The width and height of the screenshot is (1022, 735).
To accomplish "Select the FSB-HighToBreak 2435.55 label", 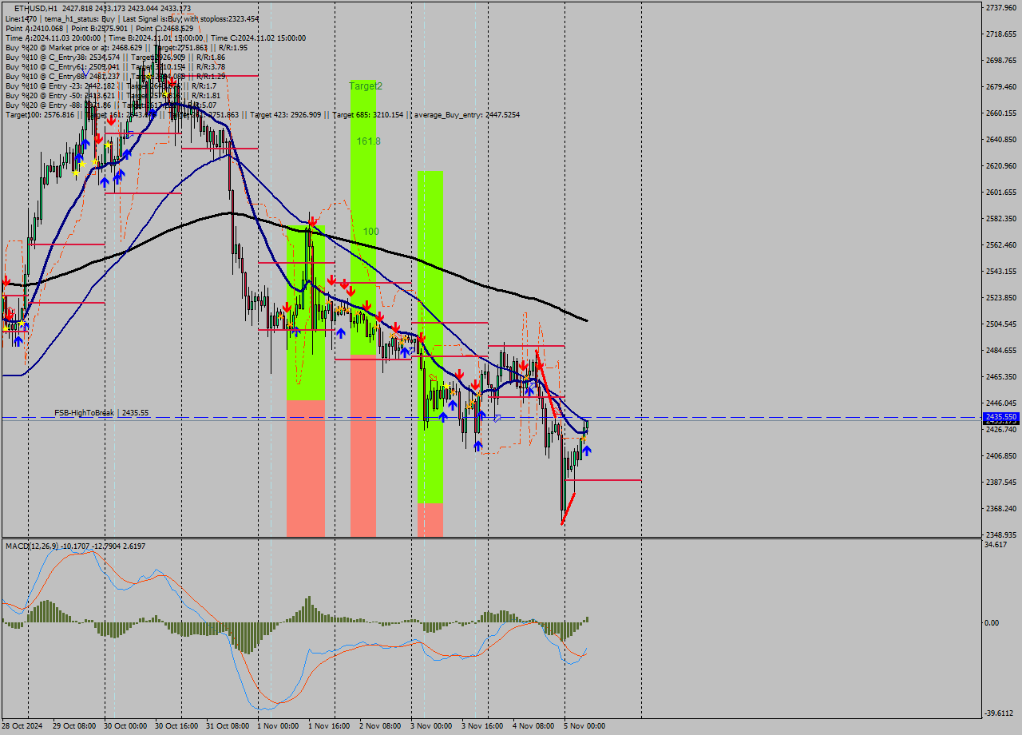I will [101, 413].
